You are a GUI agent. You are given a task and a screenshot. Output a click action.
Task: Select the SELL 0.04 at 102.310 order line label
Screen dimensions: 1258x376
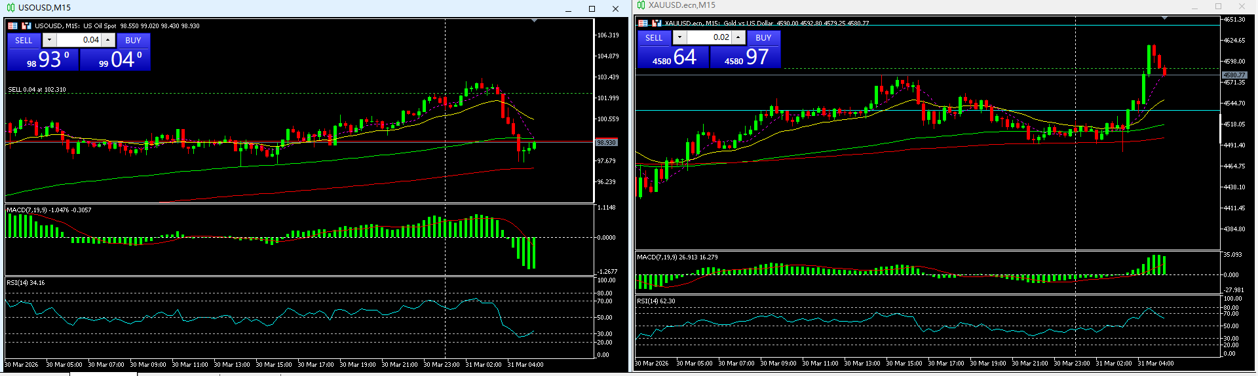(37, 89)
